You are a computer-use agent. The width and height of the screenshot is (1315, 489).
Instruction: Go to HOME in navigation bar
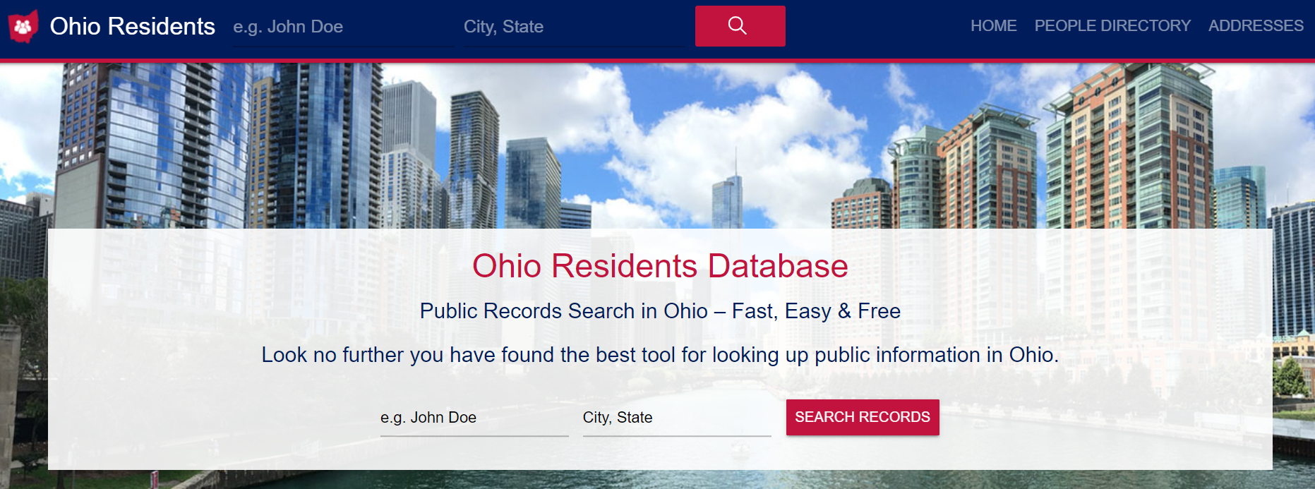pyautogui.click(x=993, y=26)
